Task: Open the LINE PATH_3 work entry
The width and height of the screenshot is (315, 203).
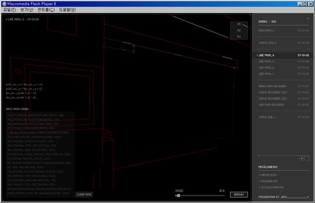Action: click(283, 61)
